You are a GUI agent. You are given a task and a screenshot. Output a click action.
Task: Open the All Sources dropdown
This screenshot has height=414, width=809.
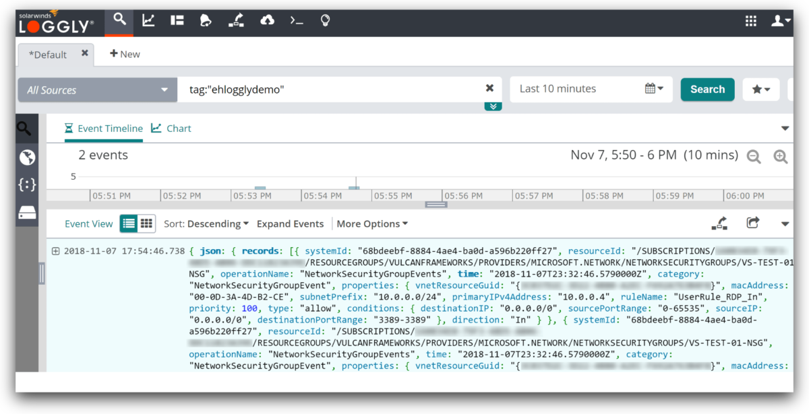(96, 89)
